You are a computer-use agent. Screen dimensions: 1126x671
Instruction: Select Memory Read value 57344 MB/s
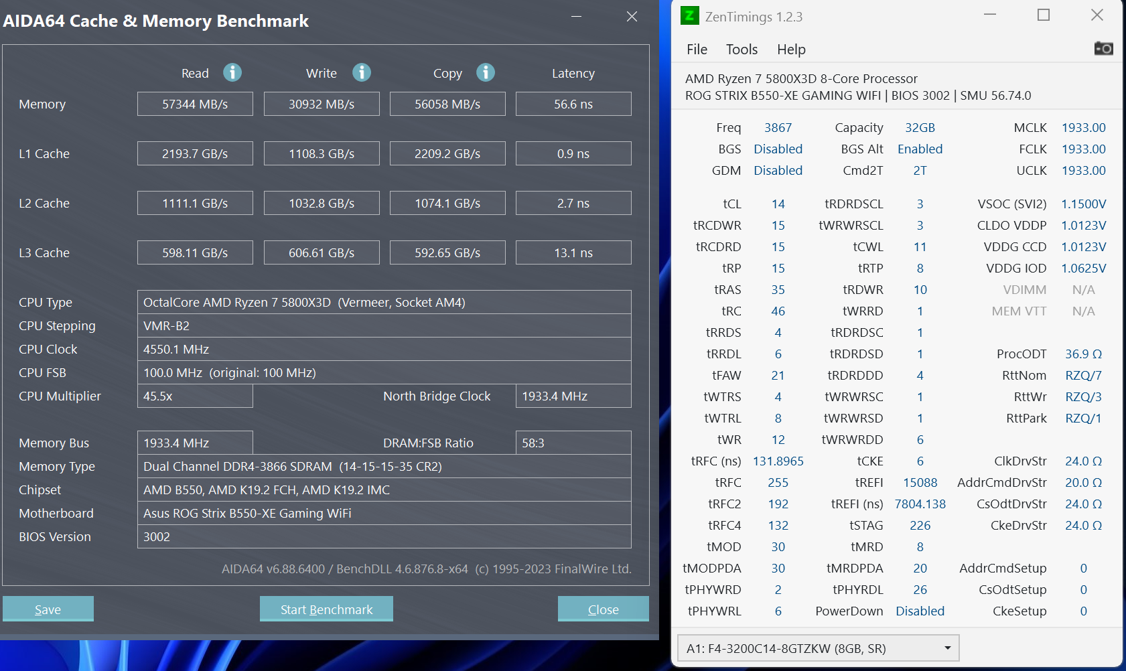(x=195, y=104)
